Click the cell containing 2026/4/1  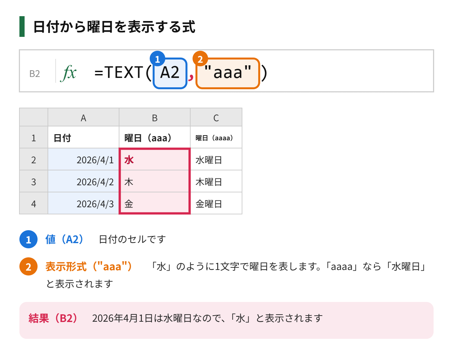[83, 159]
